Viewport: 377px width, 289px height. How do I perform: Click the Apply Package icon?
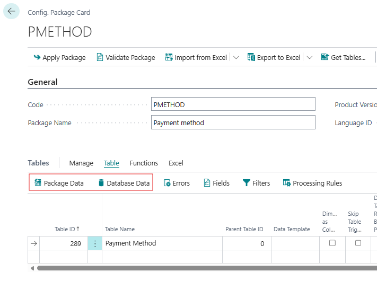(x=37, y=57)
